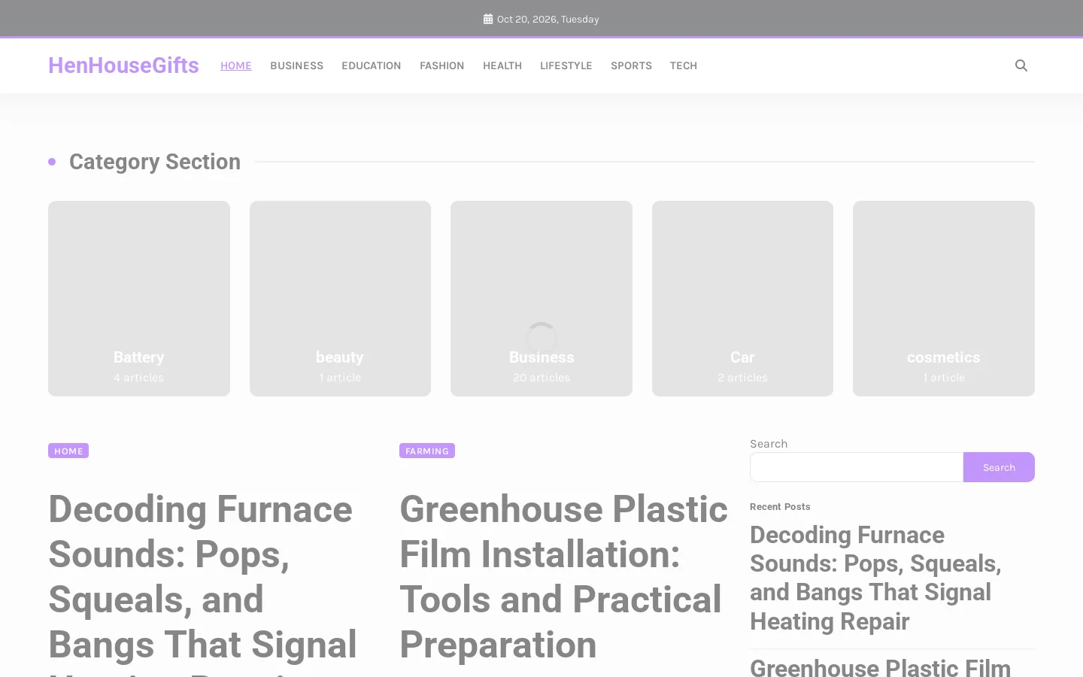This screenshot has height=677, width=1083.
Task: Click the date text Oct 20, 2026, Tuesday
Action: pyautogui.click(x=548, y=19)
